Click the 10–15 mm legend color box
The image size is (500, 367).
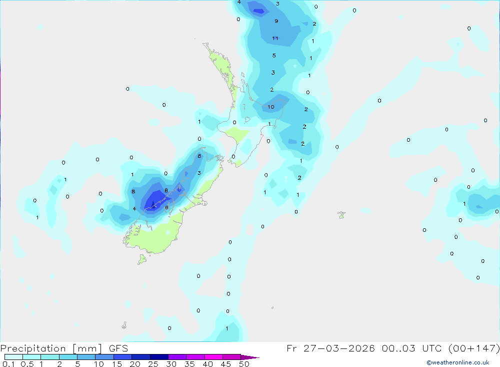pyautogui.click(x=104, y=357)
